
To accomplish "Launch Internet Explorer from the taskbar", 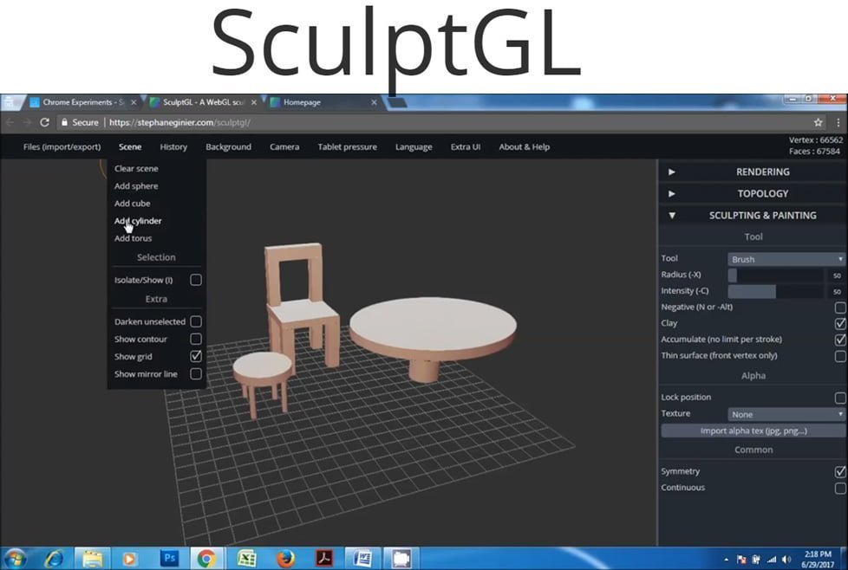I will (54, 558).
